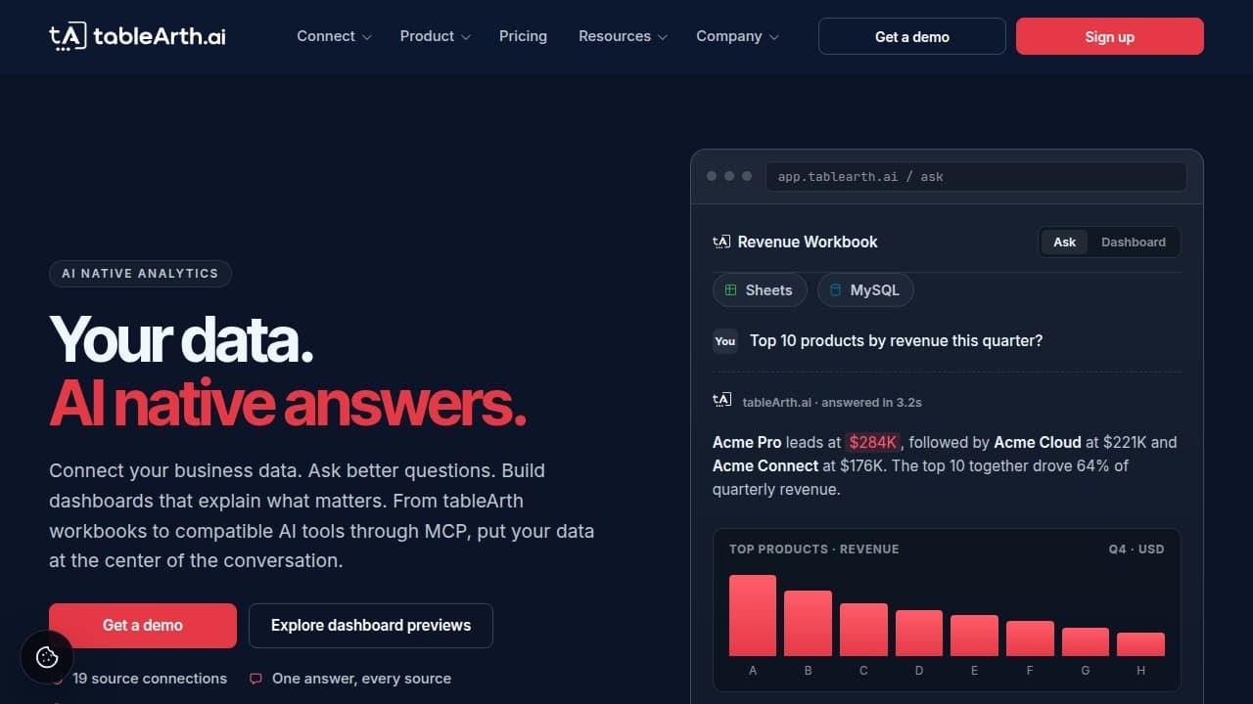Expand the Company menu
The width and height of the screenshot is (1253, 704).
click(x=737, y=36)
